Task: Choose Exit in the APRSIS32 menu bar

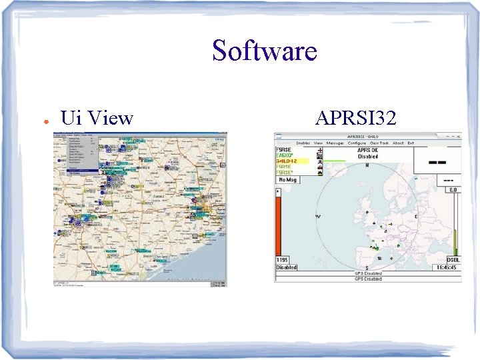Action: click(411, 143)
